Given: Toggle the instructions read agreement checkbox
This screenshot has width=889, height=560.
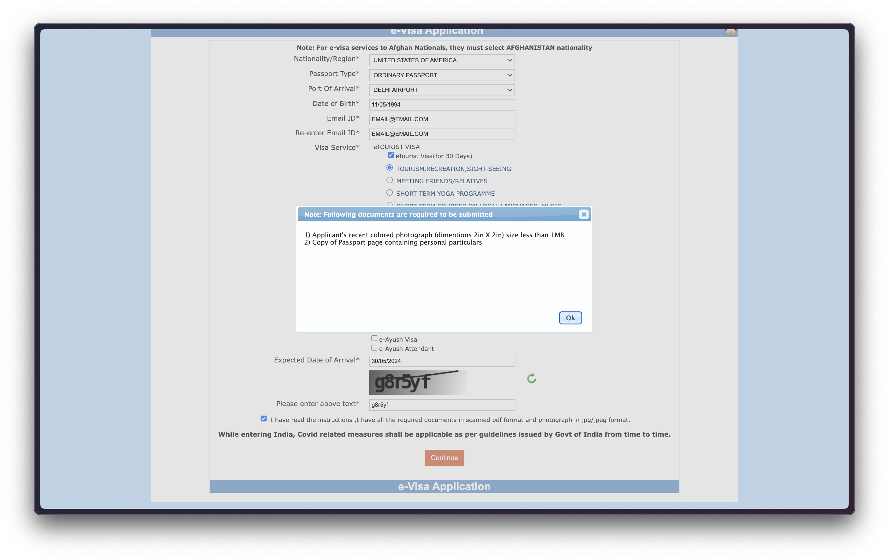Looking at the screenshot, I should tap(264, 419).
